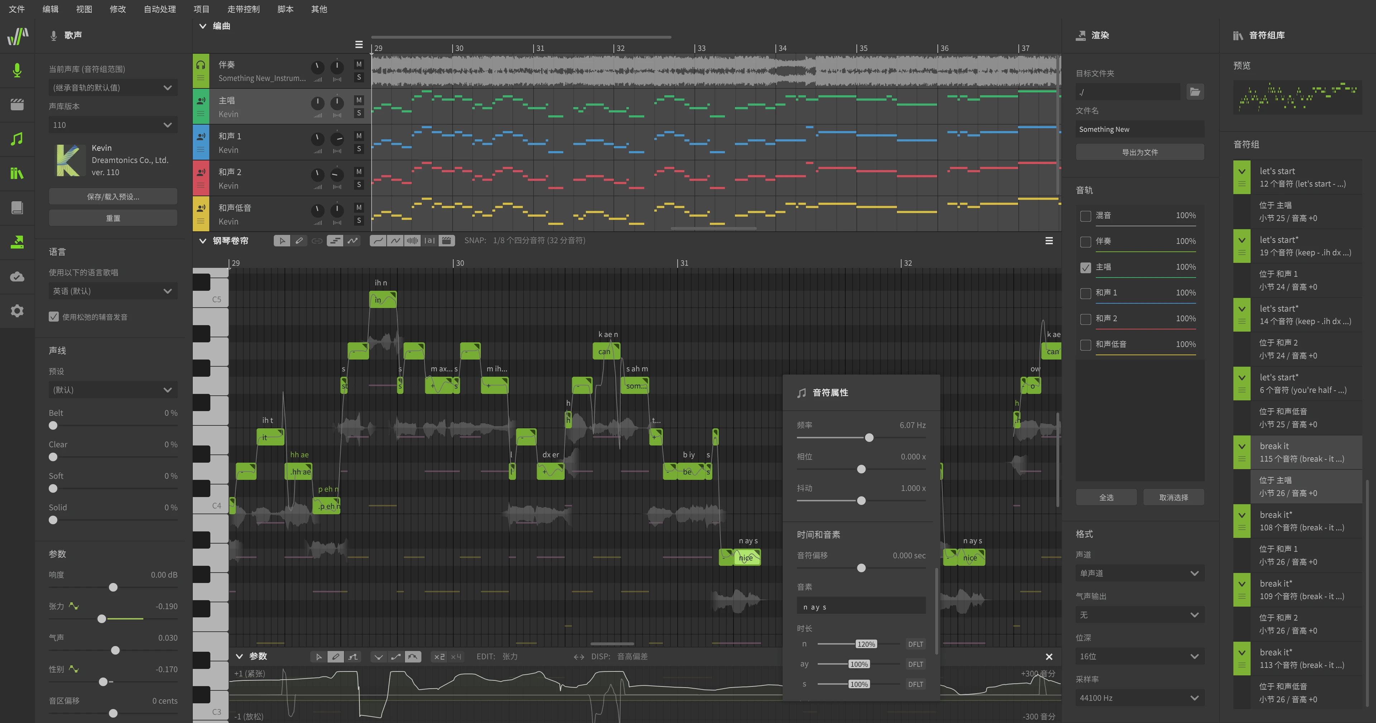Select the pencil draw tool in piano roll
This screenshot has width=1376, height=723.
(299, 241)
